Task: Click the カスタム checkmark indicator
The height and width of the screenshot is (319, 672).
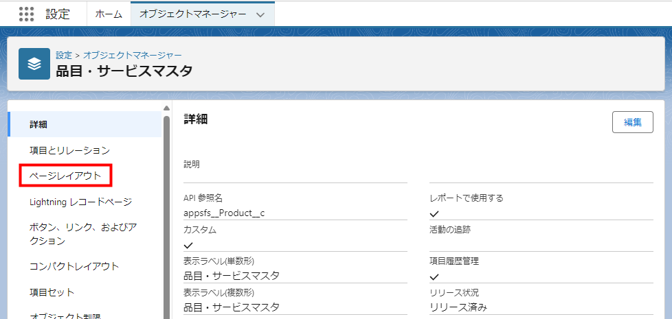Action: pos(188,245)
